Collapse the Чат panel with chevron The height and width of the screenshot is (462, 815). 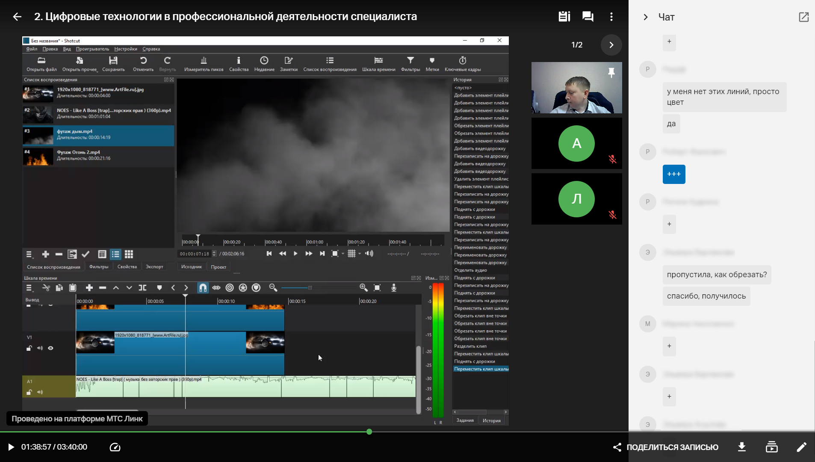646,17
